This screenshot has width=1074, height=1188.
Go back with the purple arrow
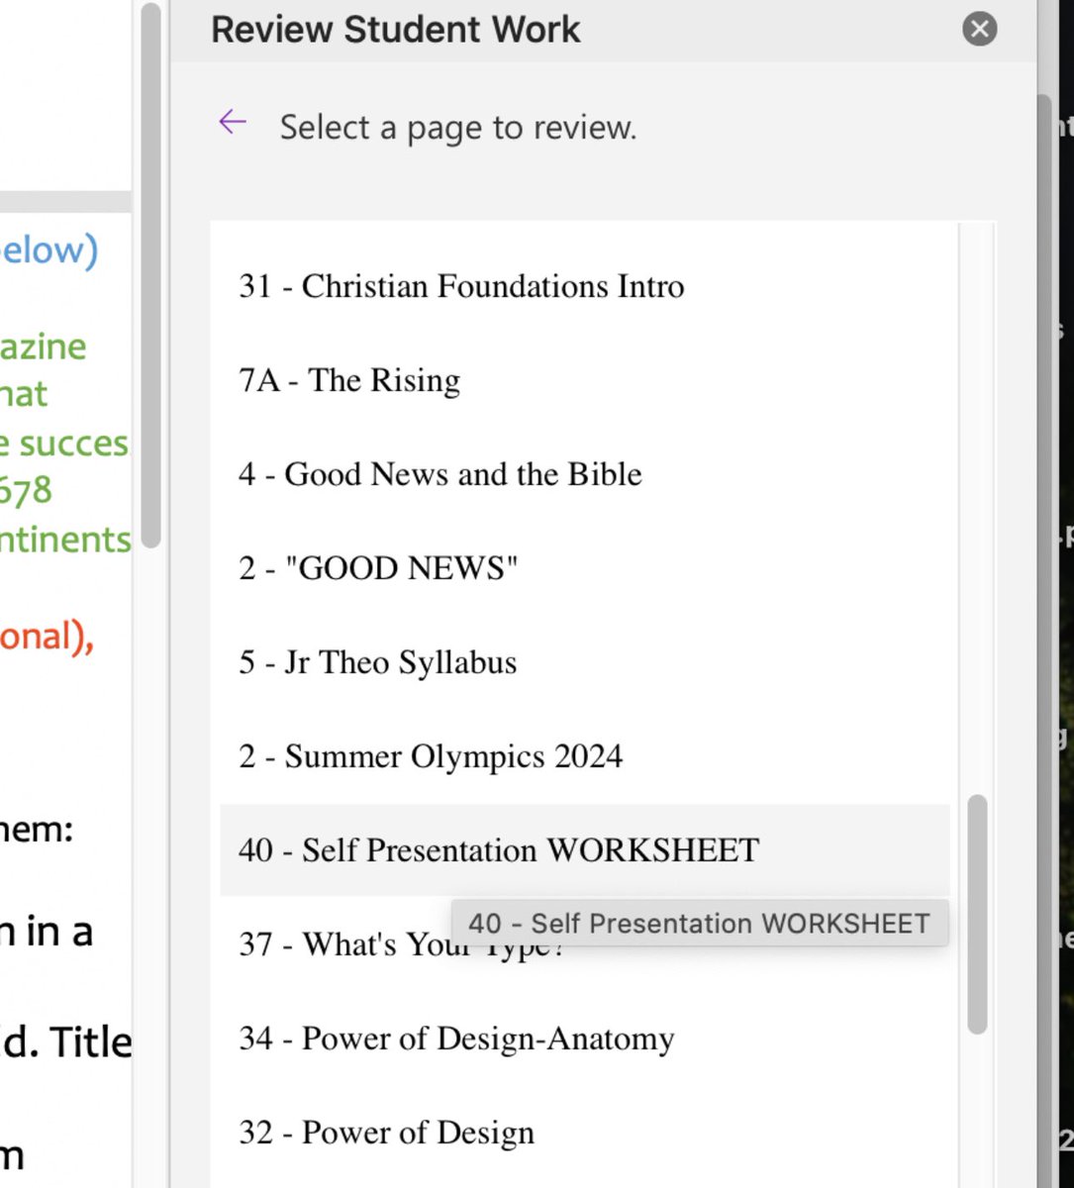pos(233,123)
